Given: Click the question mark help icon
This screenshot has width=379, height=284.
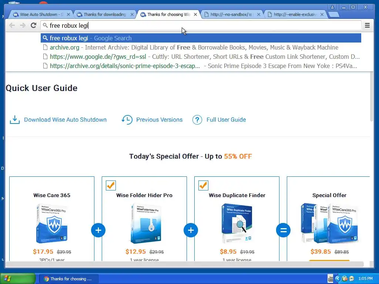Looking at the screenshot, I should 197,120.
